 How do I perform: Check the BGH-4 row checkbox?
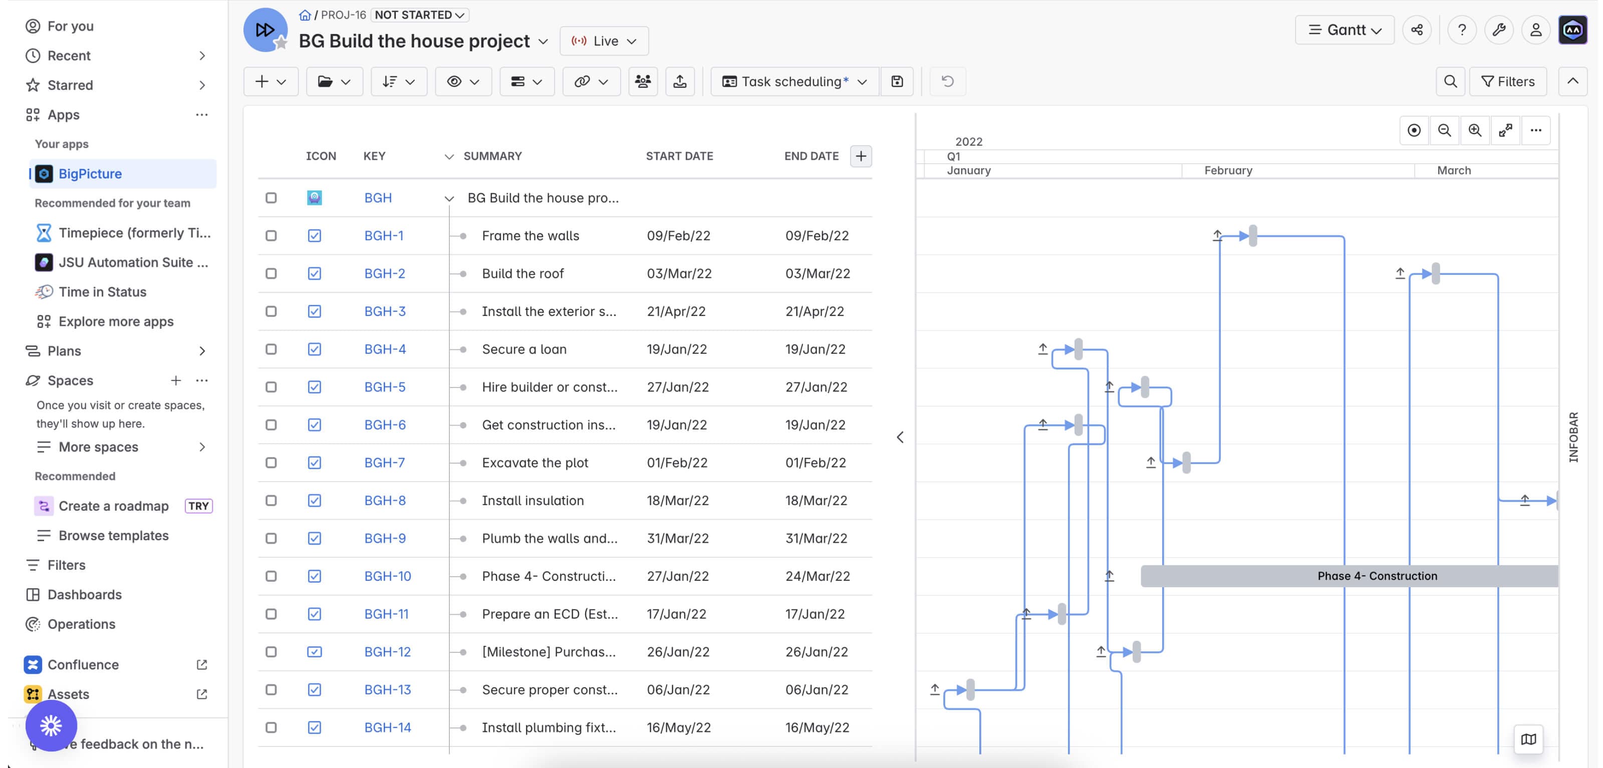271,349
